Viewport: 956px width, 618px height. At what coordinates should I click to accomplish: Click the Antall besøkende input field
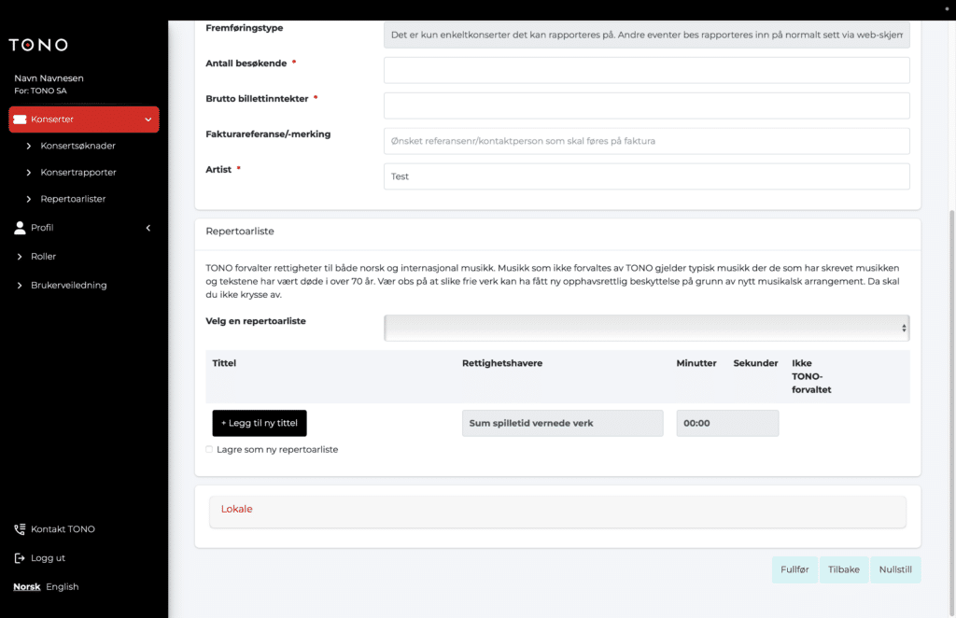(646, 70)
